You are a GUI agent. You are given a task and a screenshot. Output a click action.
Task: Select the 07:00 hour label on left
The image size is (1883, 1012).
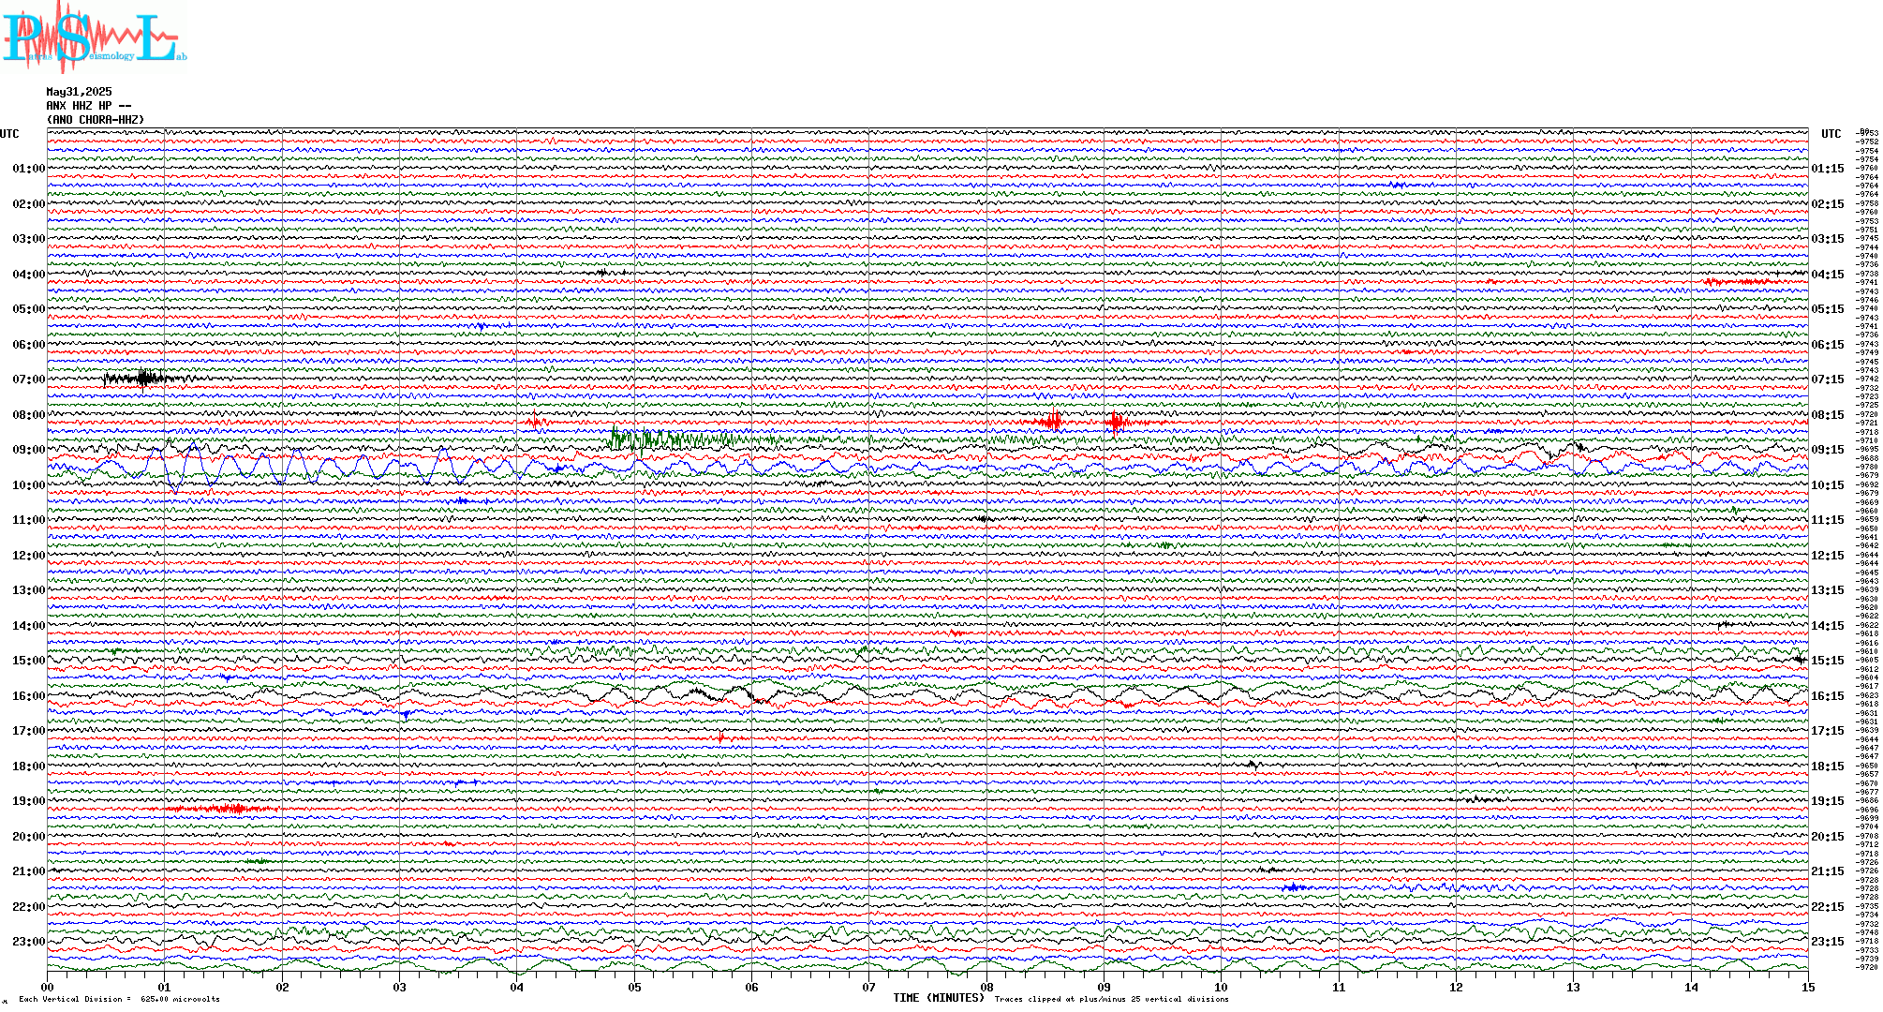click(x=28, y=379)
